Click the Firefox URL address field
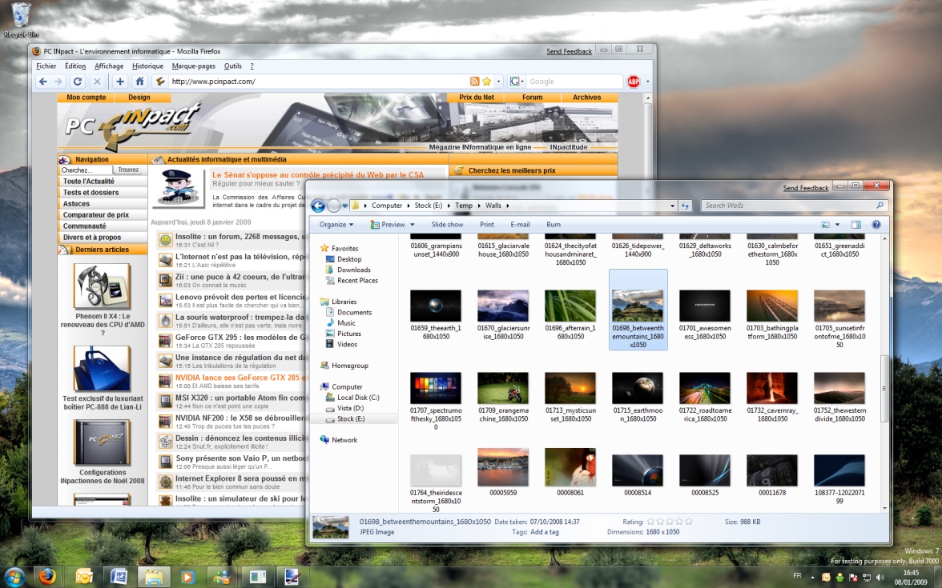 tap(319, 82)
